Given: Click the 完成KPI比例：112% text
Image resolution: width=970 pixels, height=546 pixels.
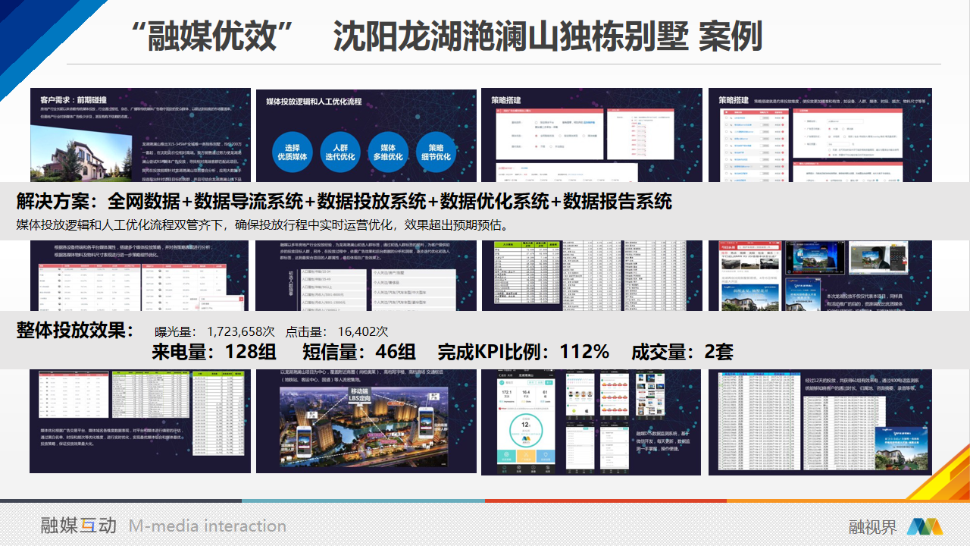Looking at the screenshot, I should point(523,352).
